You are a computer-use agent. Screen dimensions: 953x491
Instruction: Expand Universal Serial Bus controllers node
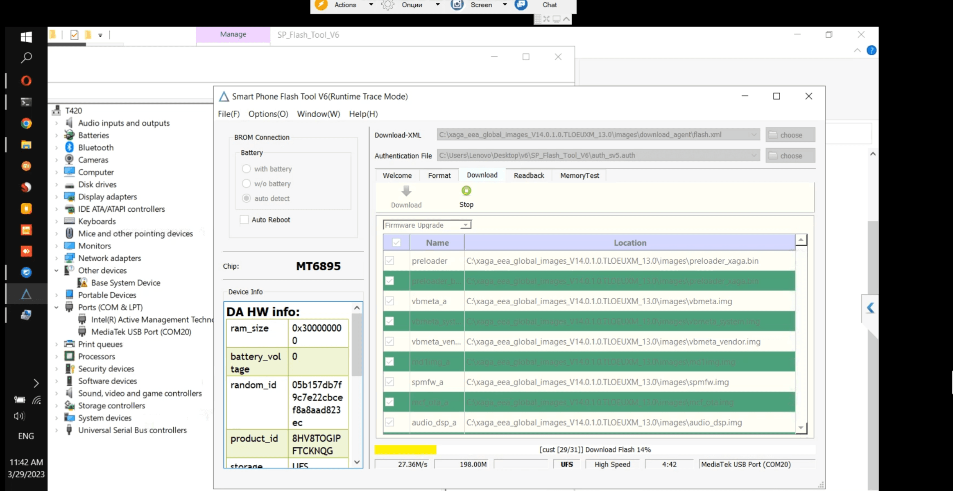(x=57, y=430)
